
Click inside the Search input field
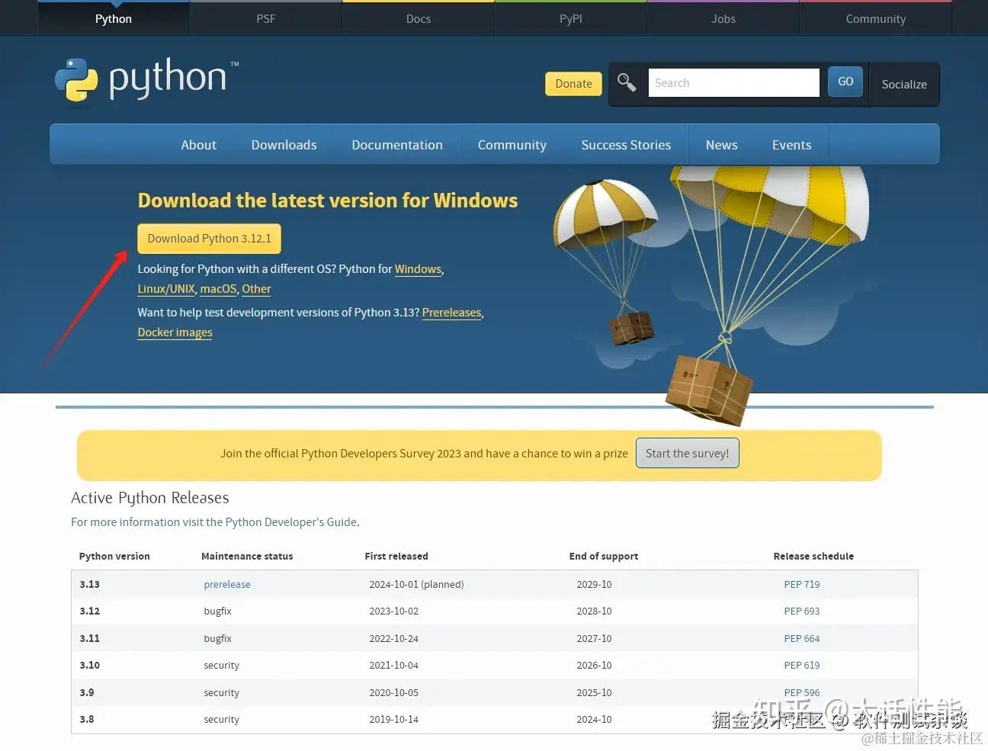pyautogui.click(x=732, y=82)
